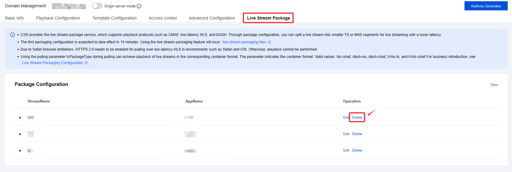Expand the first package configuration row
512x172 pixels.
[20, 118]
